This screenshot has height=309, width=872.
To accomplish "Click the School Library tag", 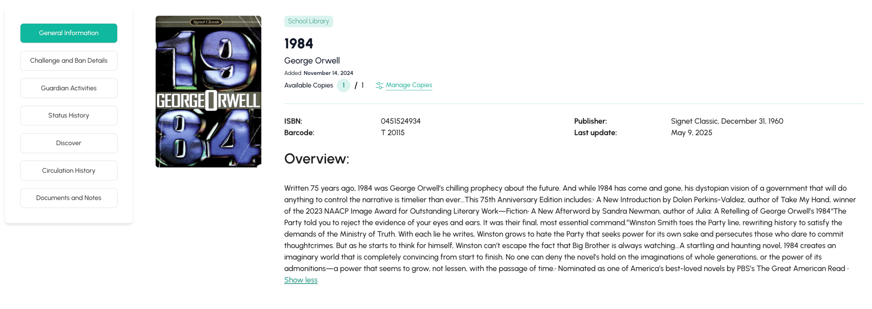I will [x=308, y=21].
